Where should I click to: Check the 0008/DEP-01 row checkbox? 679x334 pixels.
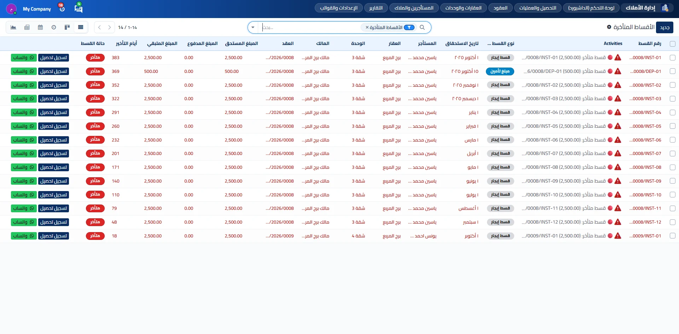coord(672,71)
